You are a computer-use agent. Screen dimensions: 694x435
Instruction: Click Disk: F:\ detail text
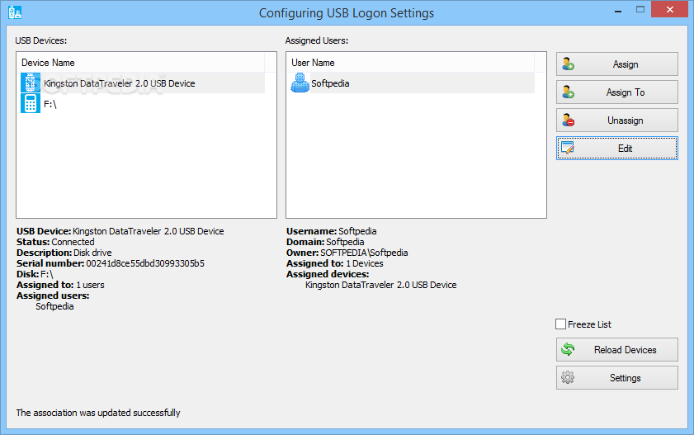35,274
